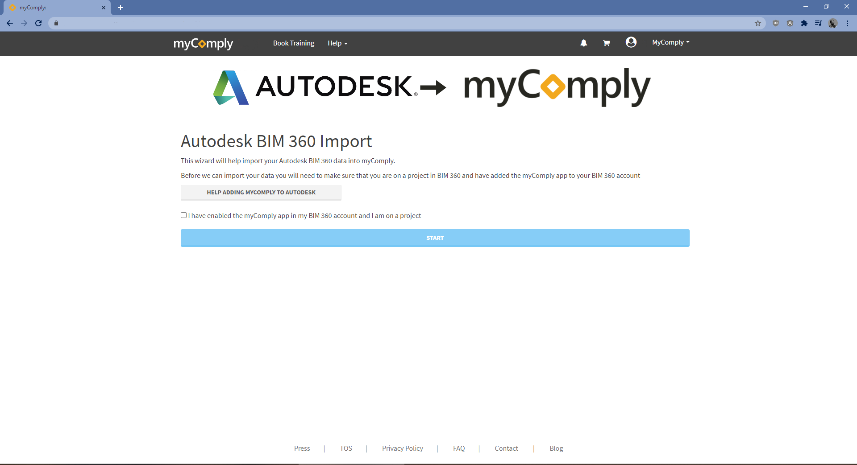857x465 pixels.
Task: Reload the current page
Action: point(38,23)
